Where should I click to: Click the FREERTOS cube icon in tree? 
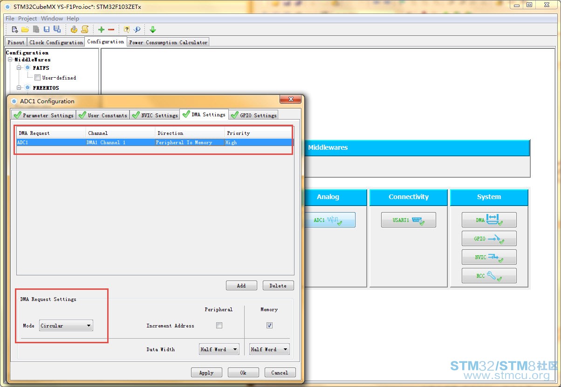pyautogui.click(x=27, y=87)
